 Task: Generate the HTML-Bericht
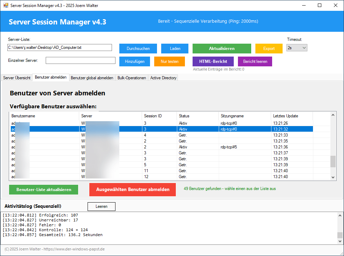[x=213, y=61]
